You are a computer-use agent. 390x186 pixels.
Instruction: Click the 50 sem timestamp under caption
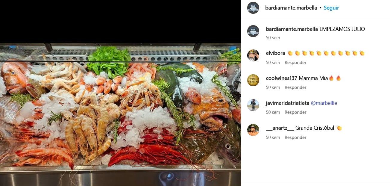(x=273, y=38)
